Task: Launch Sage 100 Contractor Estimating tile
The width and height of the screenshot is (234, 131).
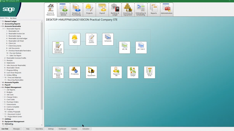Action: [x=58, y=47]
